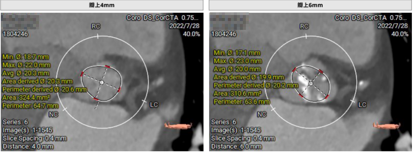
Task: Click the orientation body figurine in right panel
Action: pos(386,126)
